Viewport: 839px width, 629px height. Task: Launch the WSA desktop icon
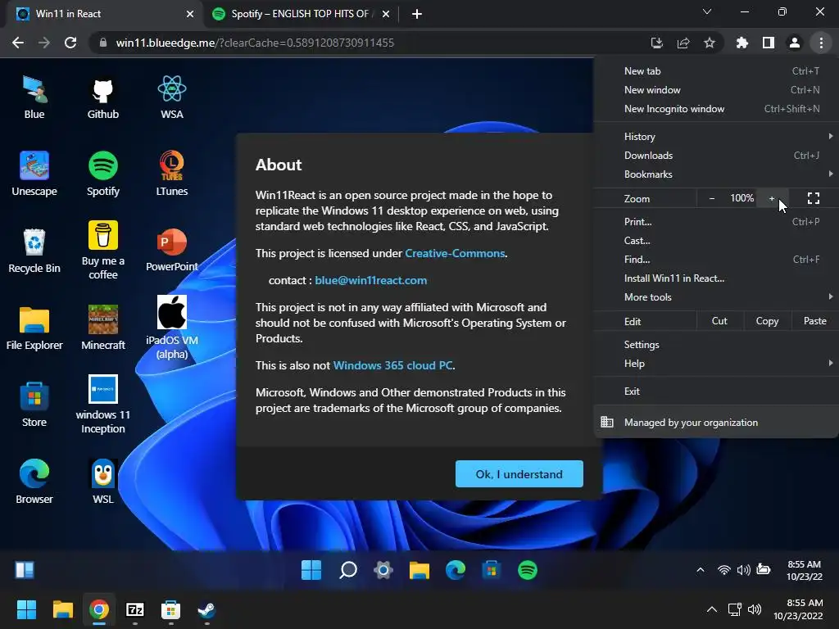pyautogui.click(x=172, y=97)
